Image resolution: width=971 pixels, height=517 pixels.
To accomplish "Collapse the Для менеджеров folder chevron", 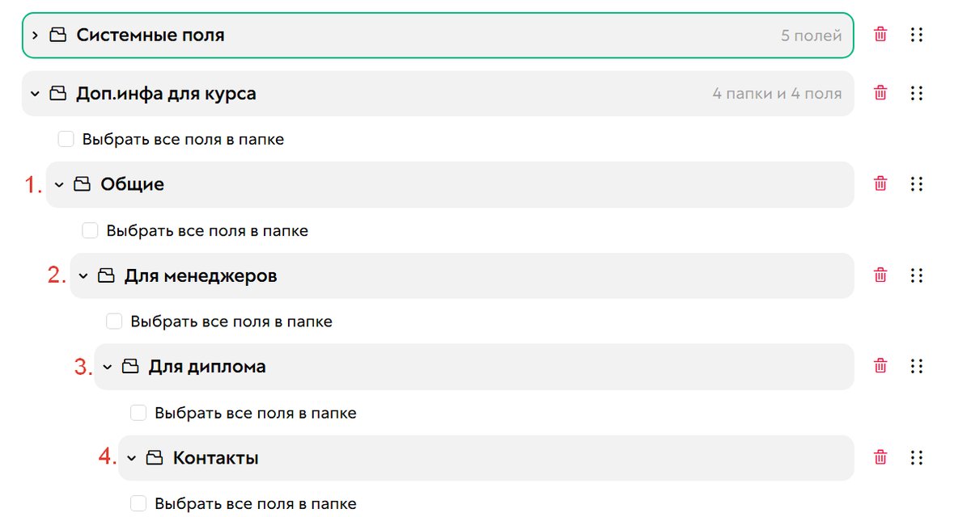I will coord(83,276).
